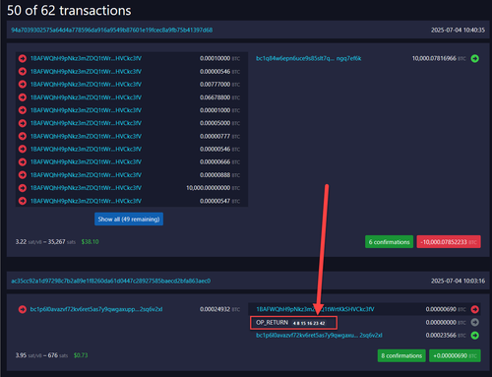Open change address link beside 0.00023566 BTC
This screenshot has width=492, height=377.
pos(319,336)
